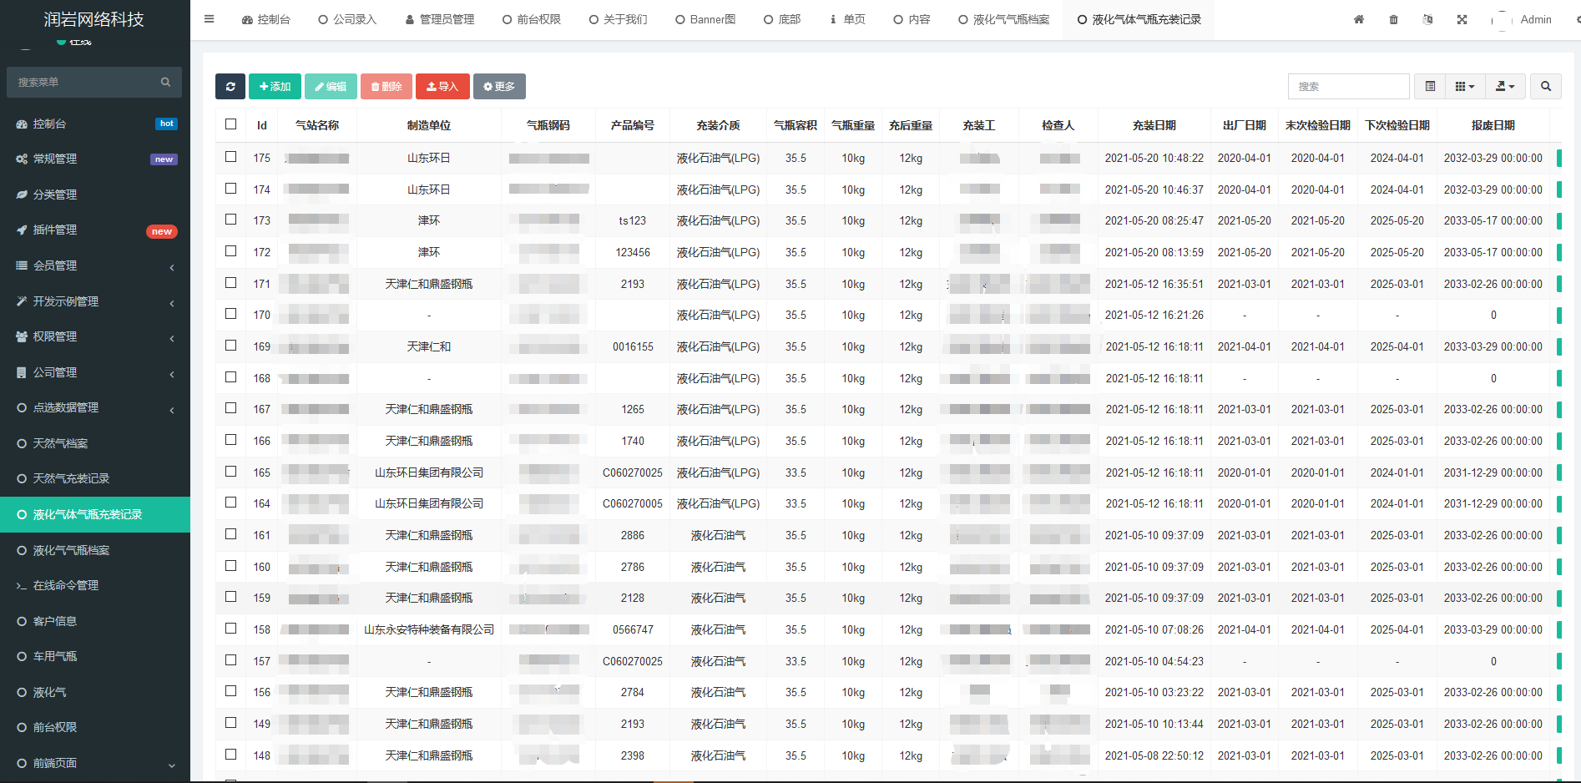Open 天然气充装记录 in the sidebar

click(71, 478)
